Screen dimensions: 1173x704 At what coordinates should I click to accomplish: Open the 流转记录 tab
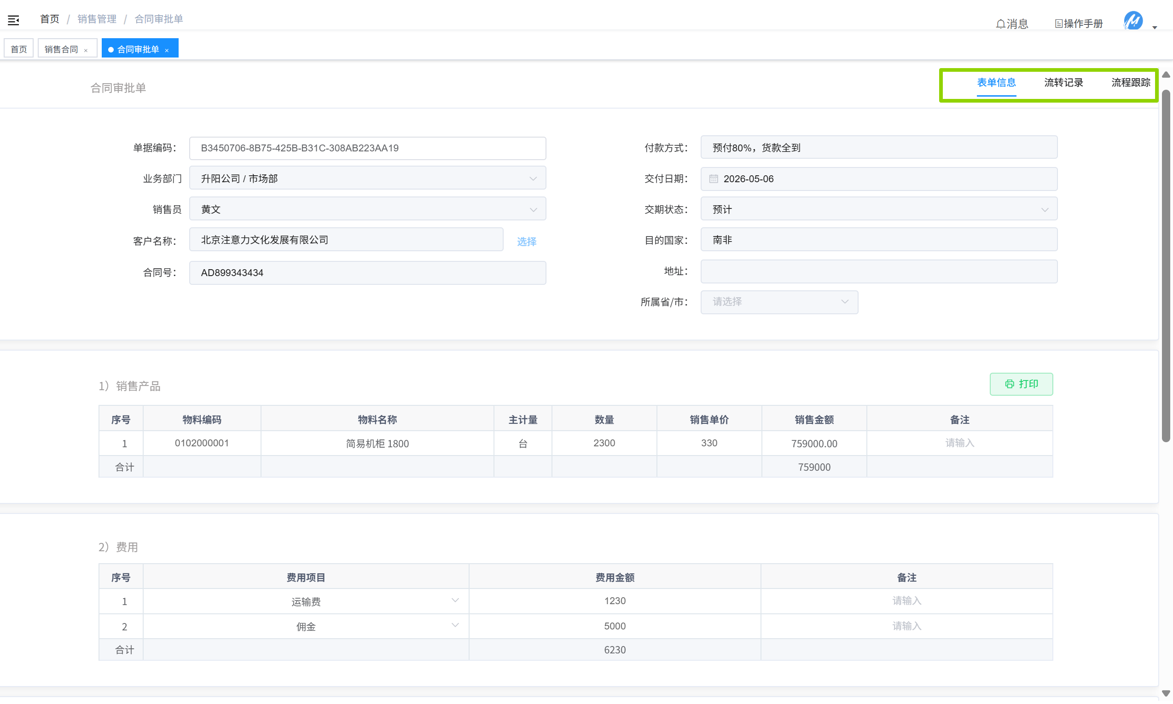tap(1064, 82)
